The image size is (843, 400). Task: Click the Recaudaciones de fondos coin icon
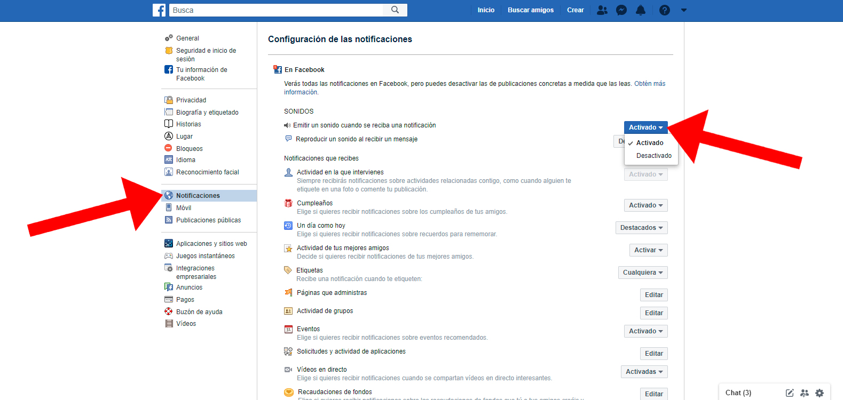(x=289, y=393)
